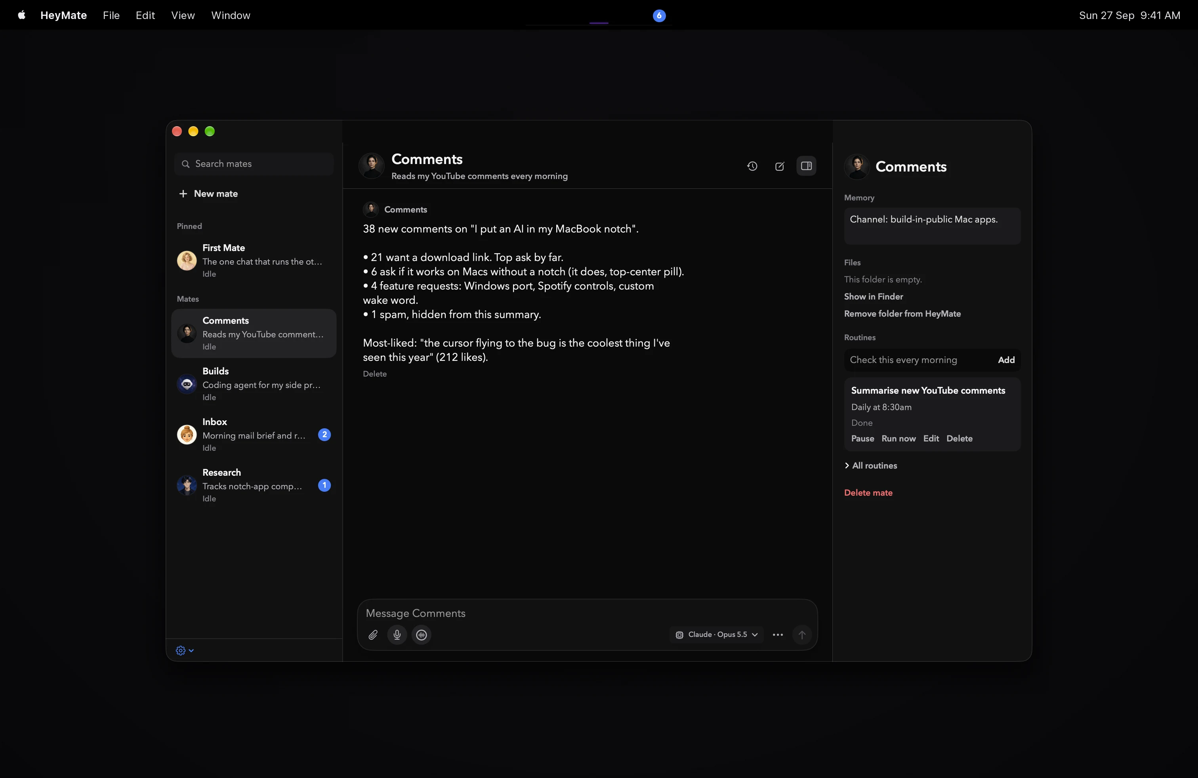Screen dimensions: 1198x778
Task: Run now the YouTube comments routine
Action: coord(898,438)
